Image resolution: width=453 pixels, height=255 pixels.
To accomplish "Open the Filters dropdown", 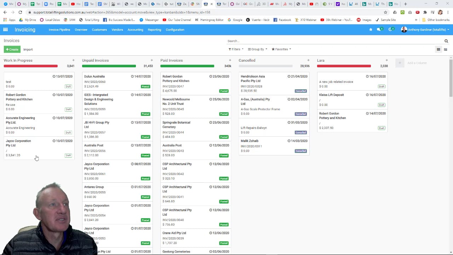I will 236,49.
